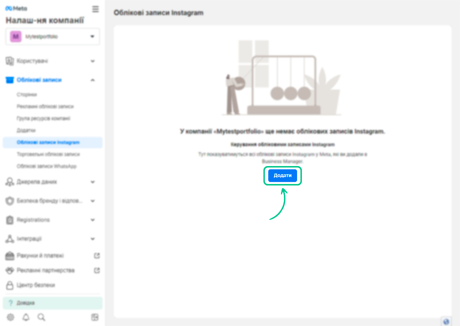460x326 pixels.
Task: Click the Джерела даних label
Action: 37,182
